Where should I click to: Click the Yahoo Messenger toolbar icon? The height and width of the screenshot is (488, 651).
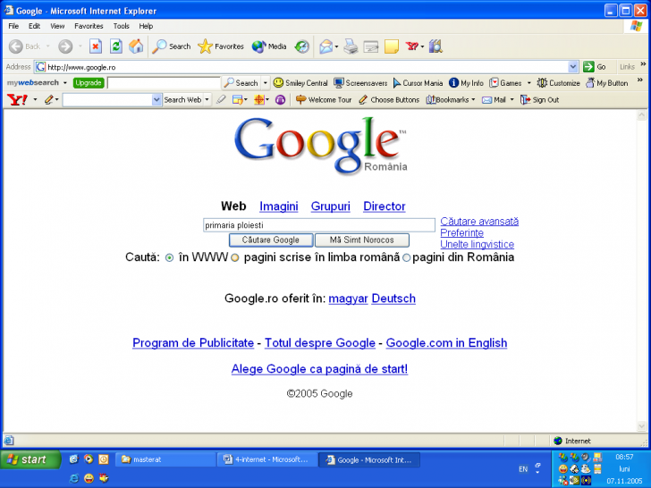[412, 46]
